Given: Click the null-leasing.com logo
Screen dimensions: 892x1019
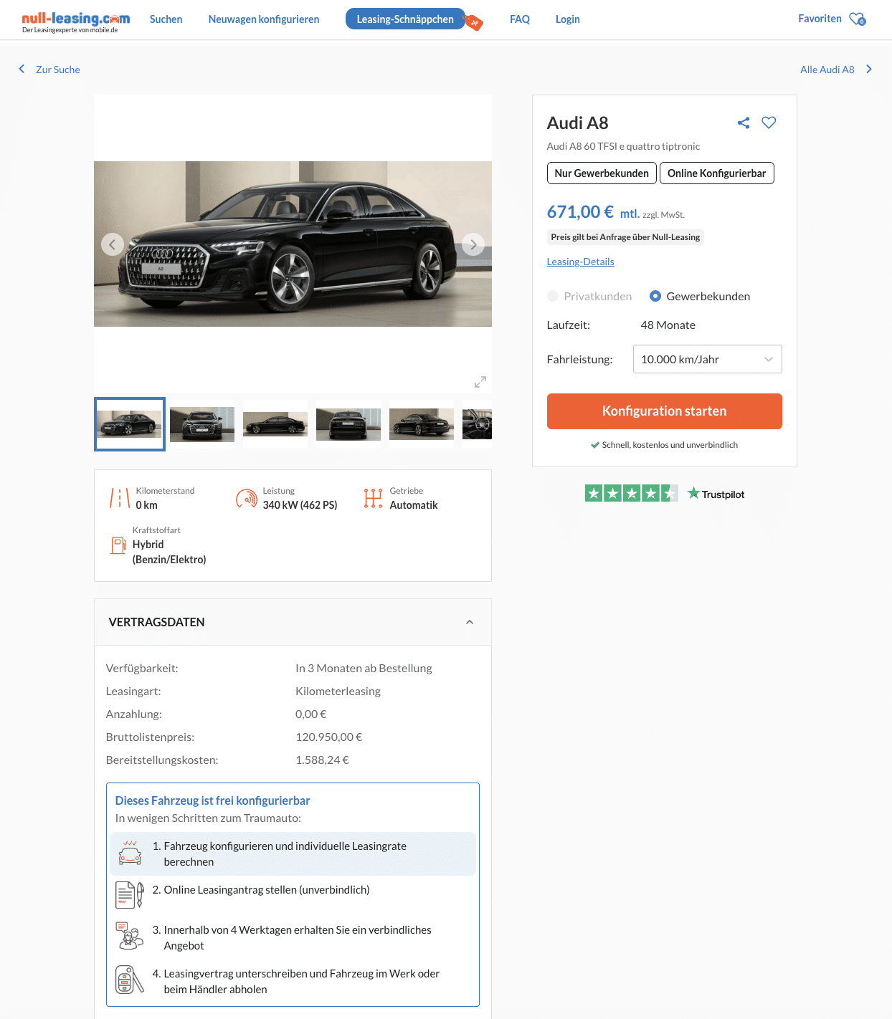Looking at the screenshot, I should (76, 21).
